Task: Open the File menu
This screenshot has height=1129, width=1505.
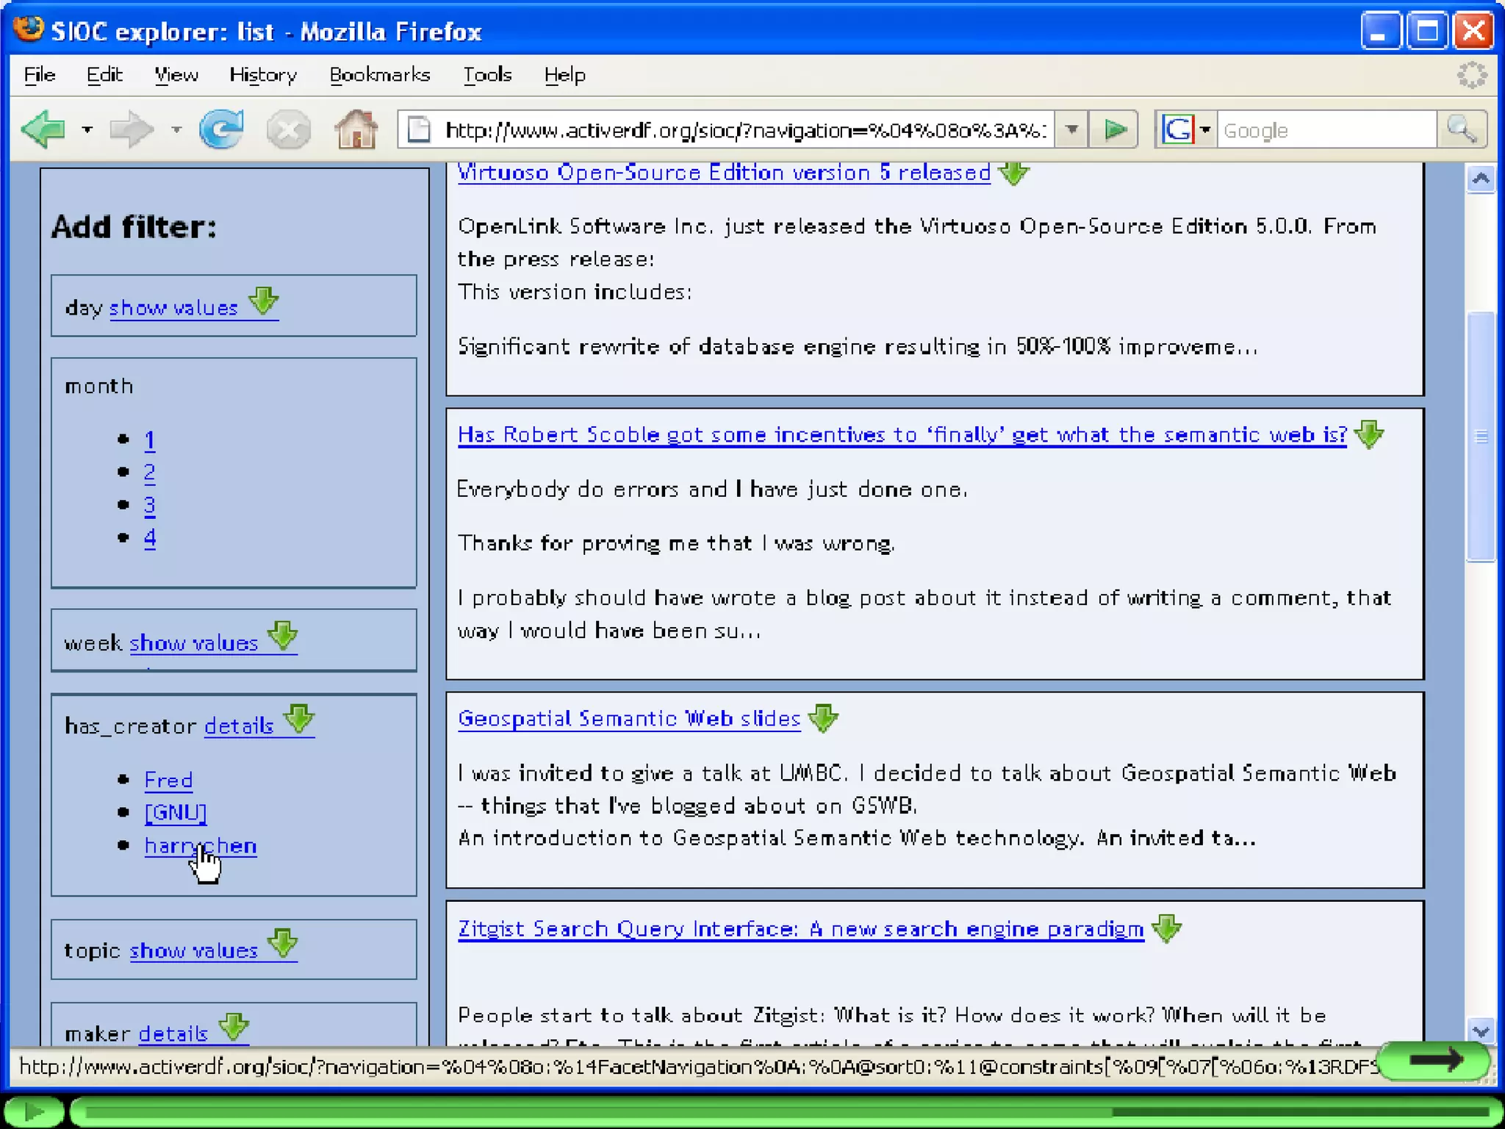Action: click(40, 75)
